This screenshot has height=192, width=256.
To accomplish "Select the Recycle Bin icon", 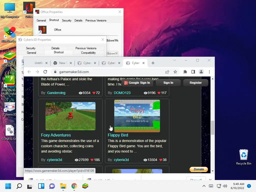I will 243,157.
